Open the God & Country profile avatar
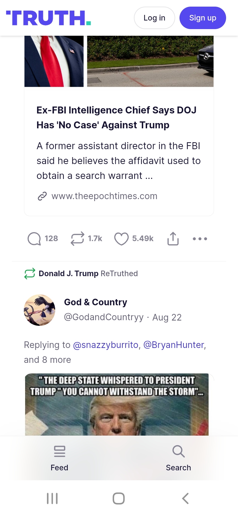The height and width of the screenshot is (516, 238). pyautogui.click(x=40, y=310)
